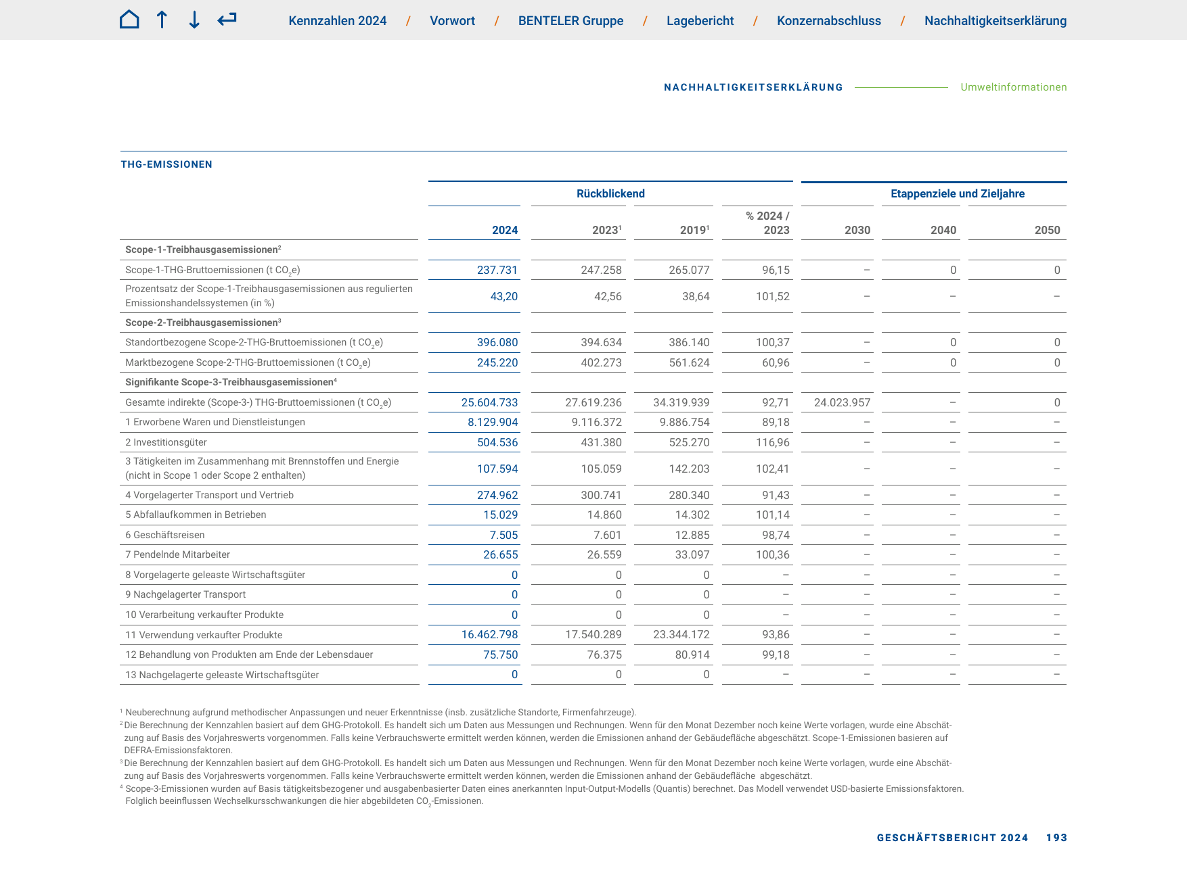Click the green Umweltinformationen label

point(1014,87)
